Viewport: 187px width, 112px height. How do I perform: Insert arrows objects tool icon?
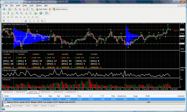point(42,21)
